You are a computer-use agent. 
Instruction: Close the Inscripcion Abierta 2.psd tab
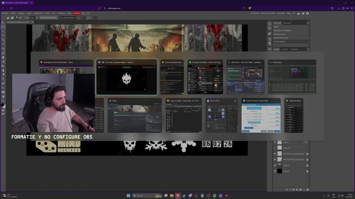coord(32,22)
